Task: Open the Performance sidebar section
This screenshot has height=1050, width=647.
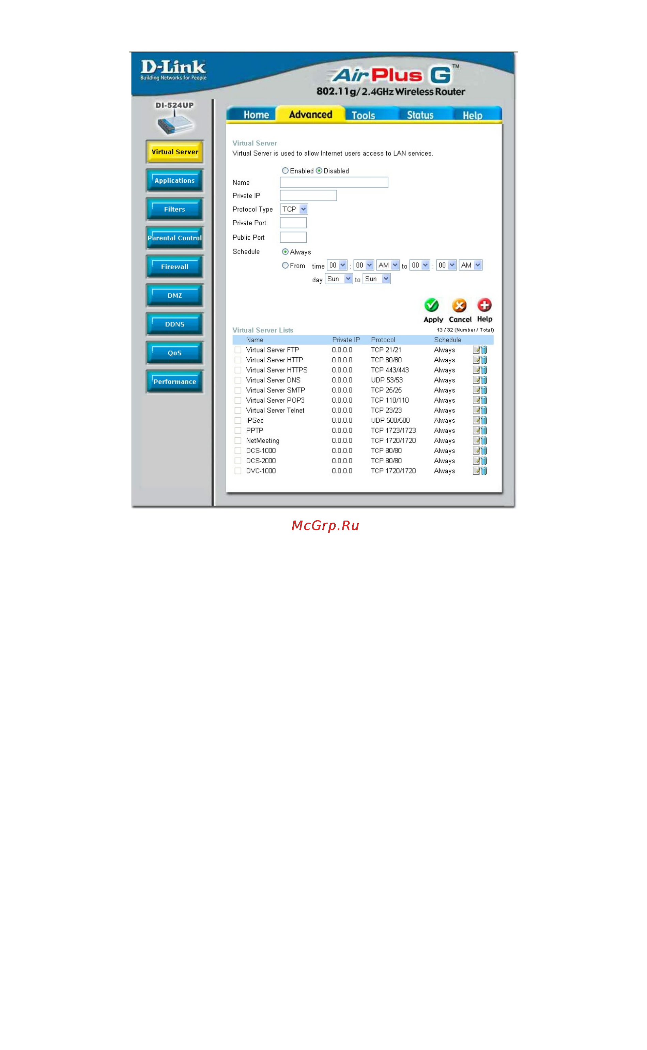Action: tap(174, 381)
